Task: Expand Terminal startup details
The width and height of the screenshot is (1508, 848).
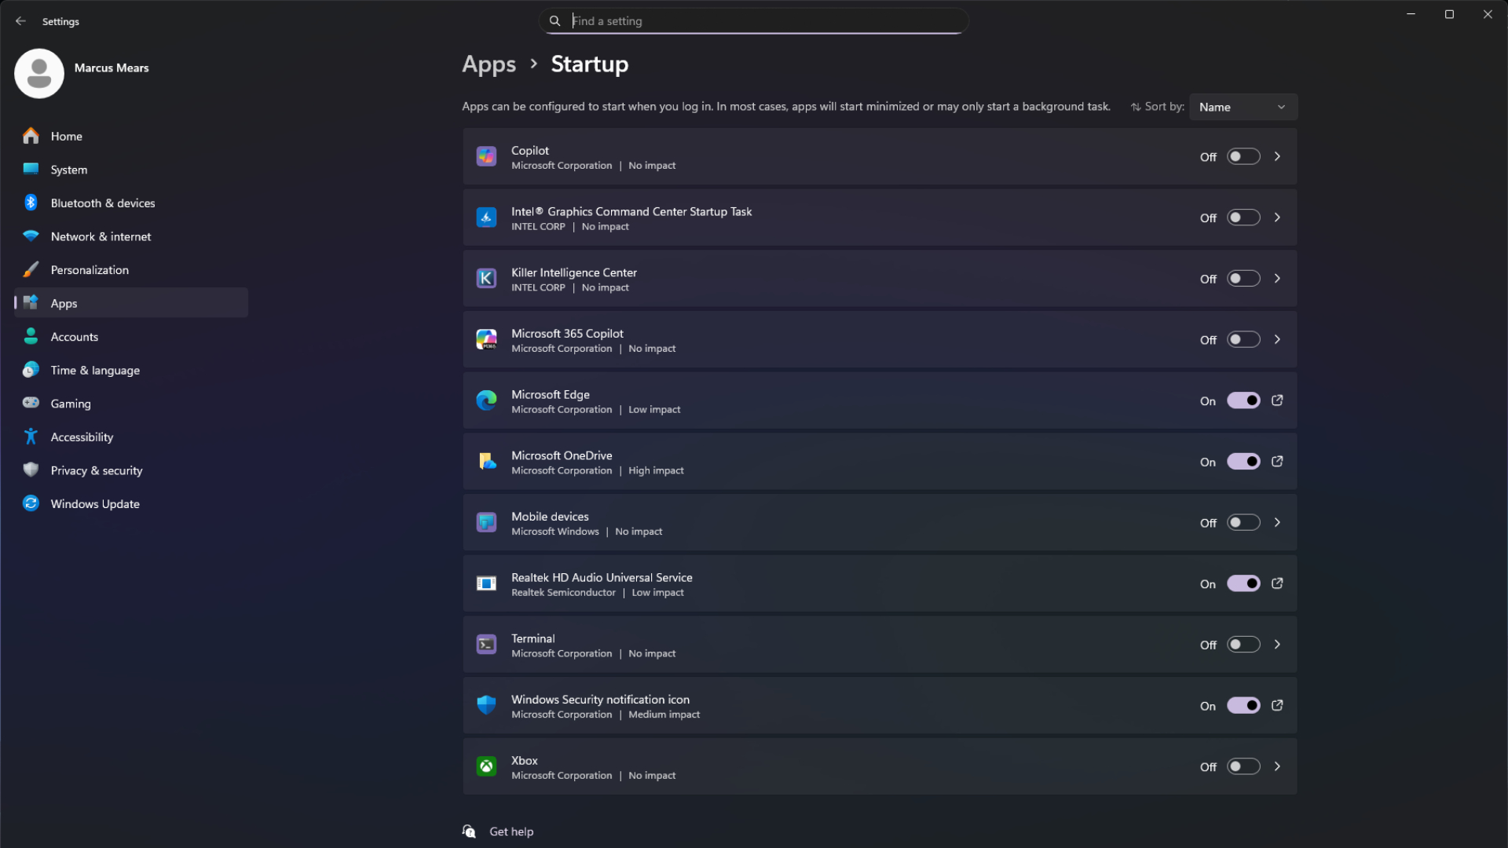Action: [x=1276, y=644]
